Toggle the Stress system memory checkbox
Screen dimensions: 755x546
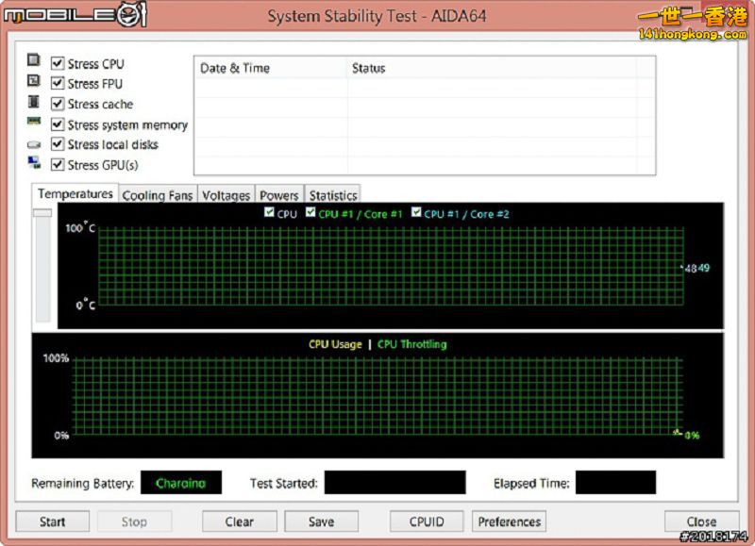[x=58, y=124]
